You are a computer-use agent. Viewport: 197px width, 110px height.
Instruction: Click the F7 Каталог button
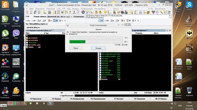coord(119,99)
